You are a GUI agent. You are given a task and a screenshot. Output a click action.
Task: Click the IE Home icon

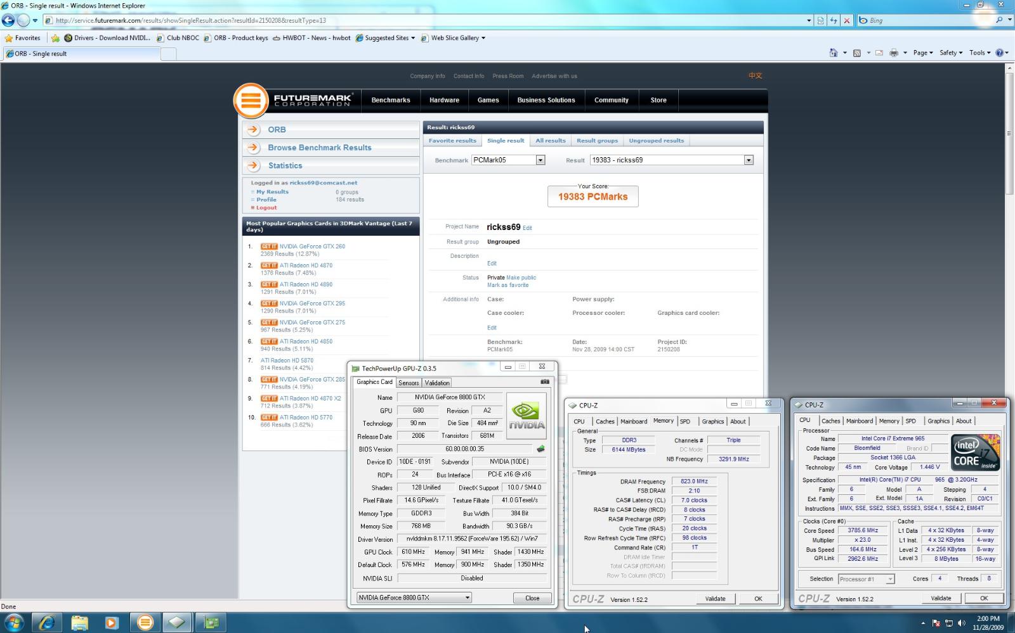[x=834, y=53]
